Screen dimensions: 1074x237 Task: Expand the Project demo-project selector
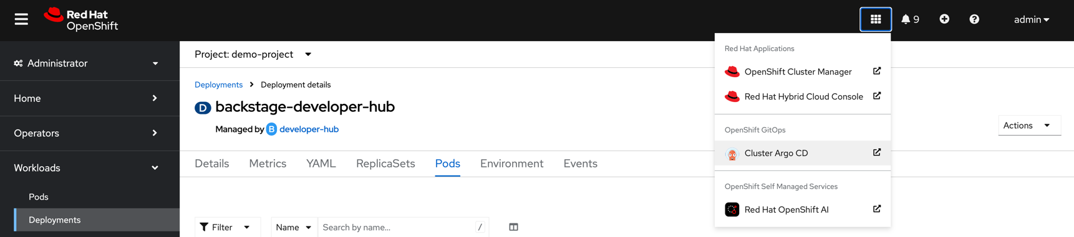(253, 54)
